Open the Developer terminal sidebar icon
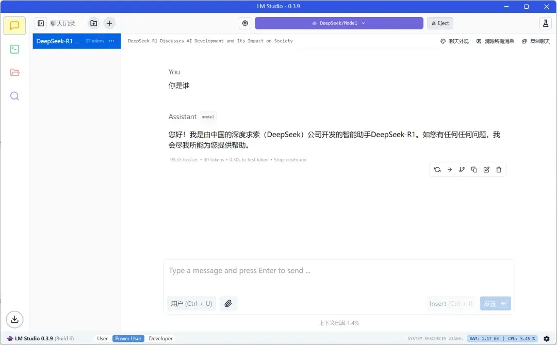 [14, 49]
